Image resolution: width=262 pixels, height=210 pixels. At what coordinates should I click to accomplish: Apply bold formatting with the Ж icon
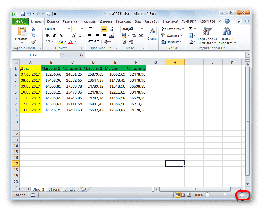[x=48, y=35]
